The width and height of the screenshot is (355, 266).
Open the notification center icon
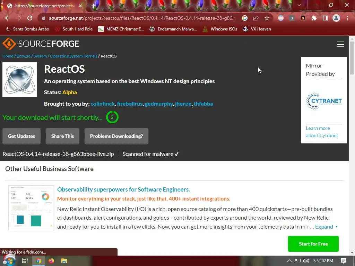point(344,261)
